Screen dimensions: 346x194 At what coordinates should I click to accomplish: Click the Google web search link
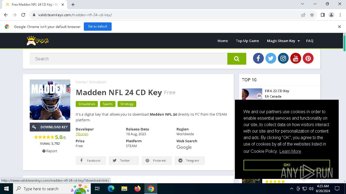click(184, 147)
